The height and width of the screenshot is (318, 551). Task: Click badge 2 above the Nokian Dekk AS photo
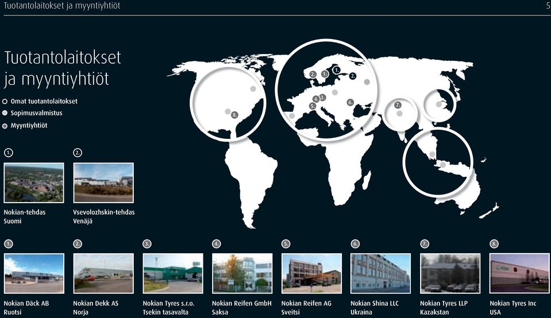[78, 243]
